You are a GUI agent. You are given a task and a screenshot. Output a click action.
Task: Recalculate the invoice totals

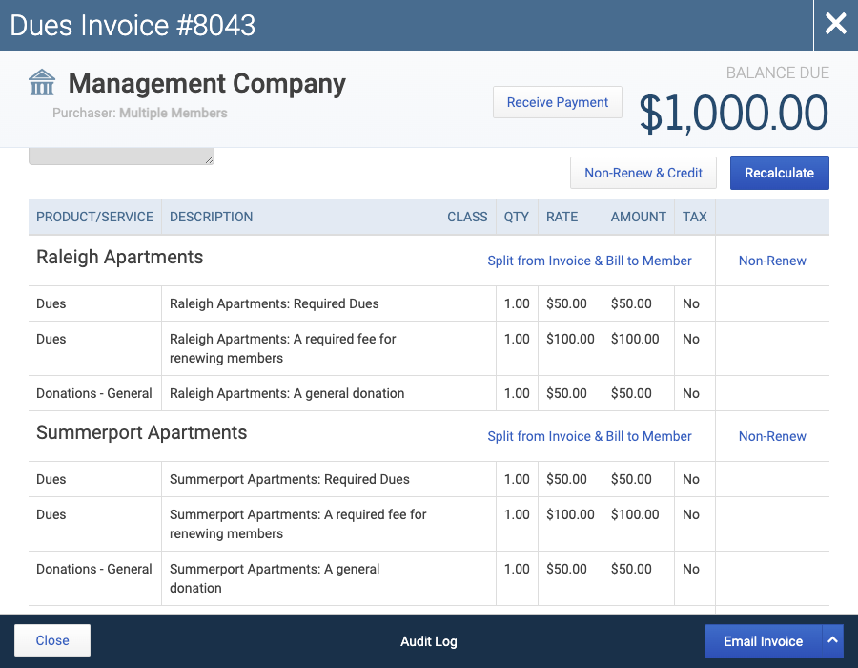point(779,173)
